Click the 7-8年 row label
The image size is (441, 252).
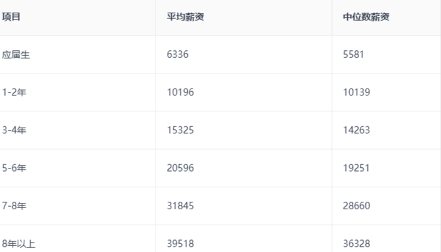(14, 205)
